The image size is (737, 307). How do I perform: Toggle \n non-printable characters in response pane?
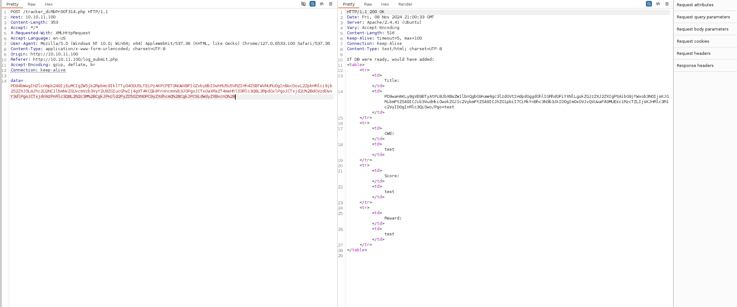pyautogui.click(x=658, y=4)
